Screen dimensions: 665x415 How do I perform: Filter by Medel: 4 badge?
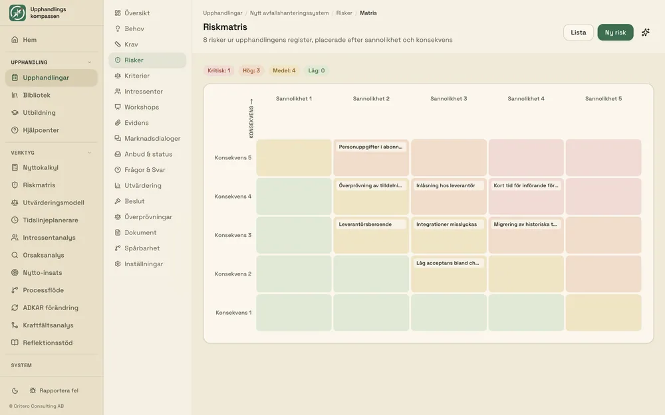tap(284, 71)
